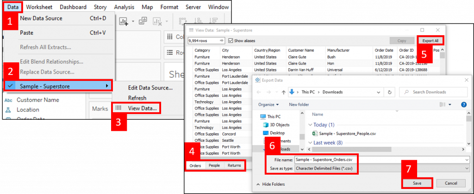
Task: Open the New Worksheet dropdown arrow
Action: [x=133, y=21]
